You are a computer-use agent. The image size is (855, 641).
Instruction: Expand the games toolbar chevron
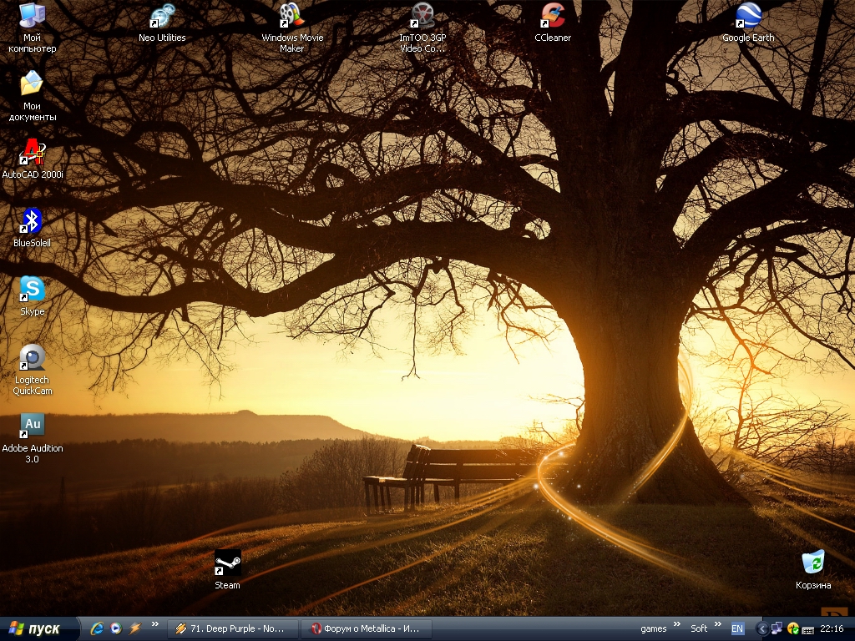click(676, 625)
